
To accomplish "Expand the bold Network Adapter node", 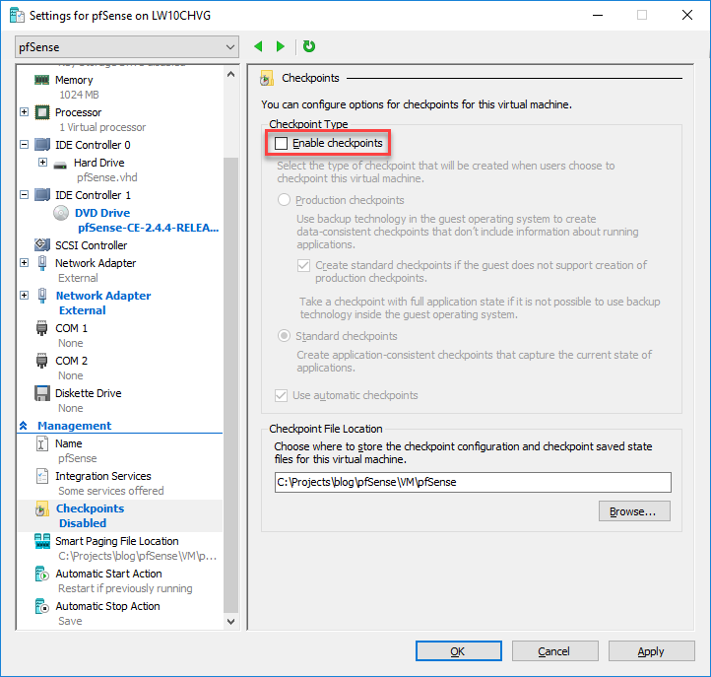I will 25,296.
